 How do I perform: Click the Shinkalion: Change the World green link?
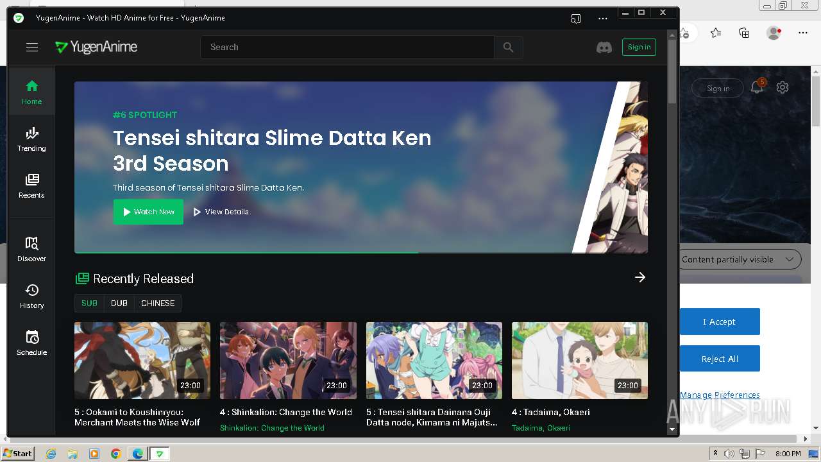pyautogui.click(x=272, y=427)
